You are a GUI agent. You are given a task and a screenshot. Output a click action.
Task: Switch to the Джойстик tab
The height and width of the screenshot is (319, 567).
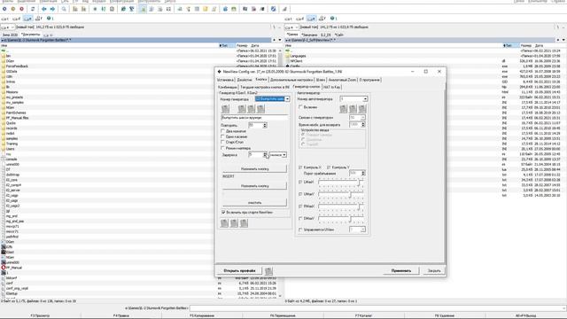point(245,80)
